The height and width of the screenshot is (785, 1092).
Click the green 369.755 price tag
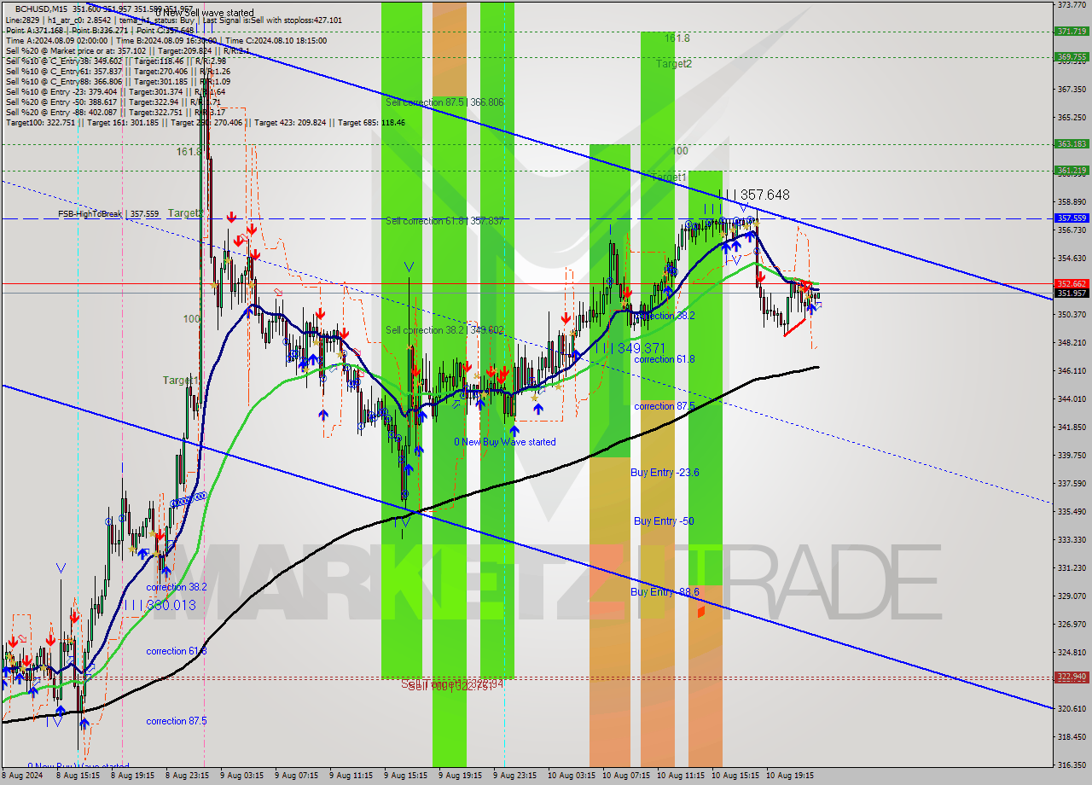[x=1072, y=57]
